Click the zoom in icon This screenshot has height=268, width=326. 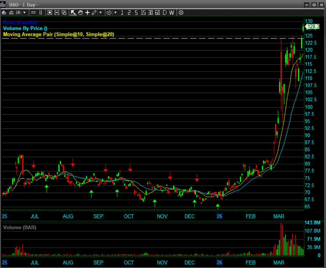50,12
